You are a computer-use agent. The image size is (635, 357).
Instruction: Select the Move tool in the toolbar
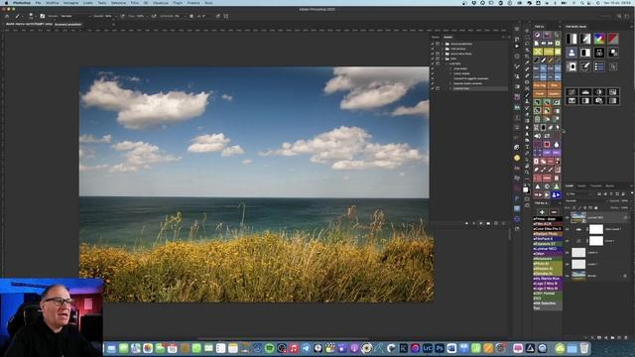pyautogui.click(x=527, y=30)
